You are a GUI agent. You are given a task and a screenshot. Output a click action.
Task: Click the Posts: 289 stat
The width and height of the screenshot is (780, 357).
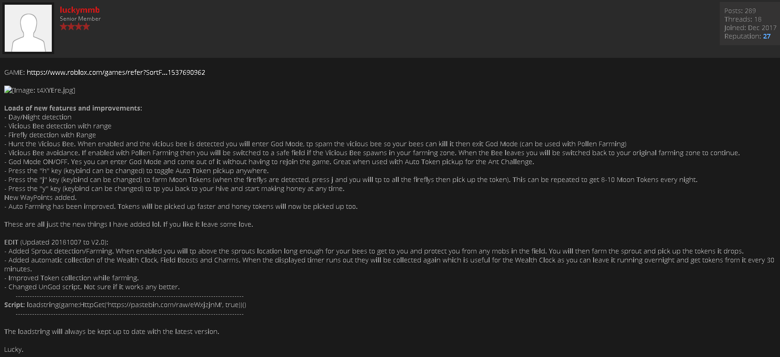point(740,11)
